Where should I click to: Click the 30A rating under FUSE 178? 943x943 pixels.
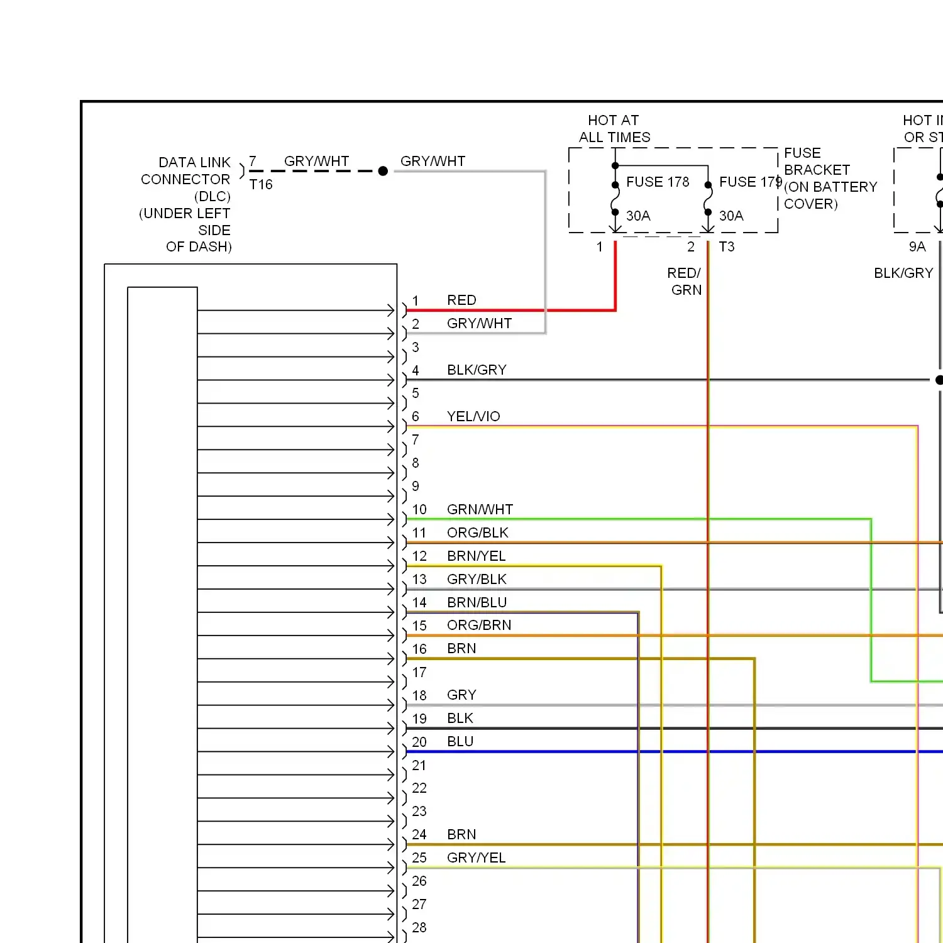coord(638,216)
